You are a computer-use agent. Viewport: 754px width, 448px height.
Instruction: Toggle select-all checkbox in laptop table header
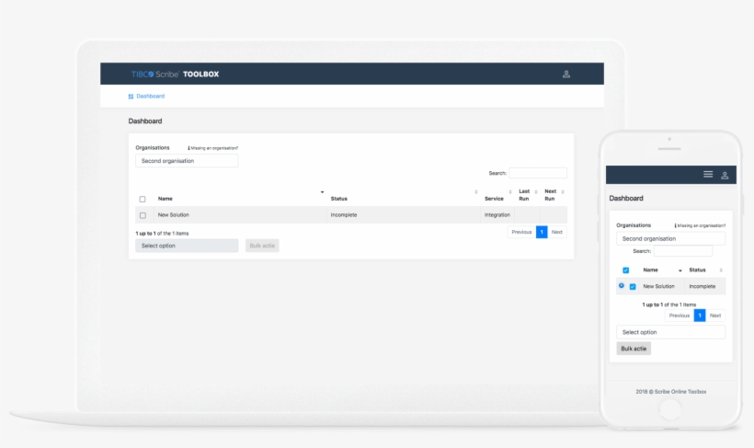[x=143, y=199]
